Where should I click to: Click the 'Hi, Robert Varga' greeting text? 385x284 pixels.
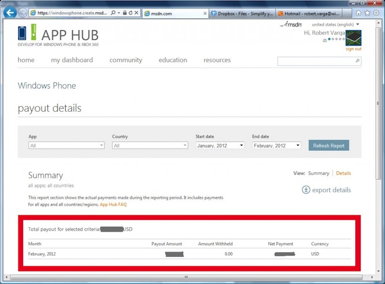[325, 33]
